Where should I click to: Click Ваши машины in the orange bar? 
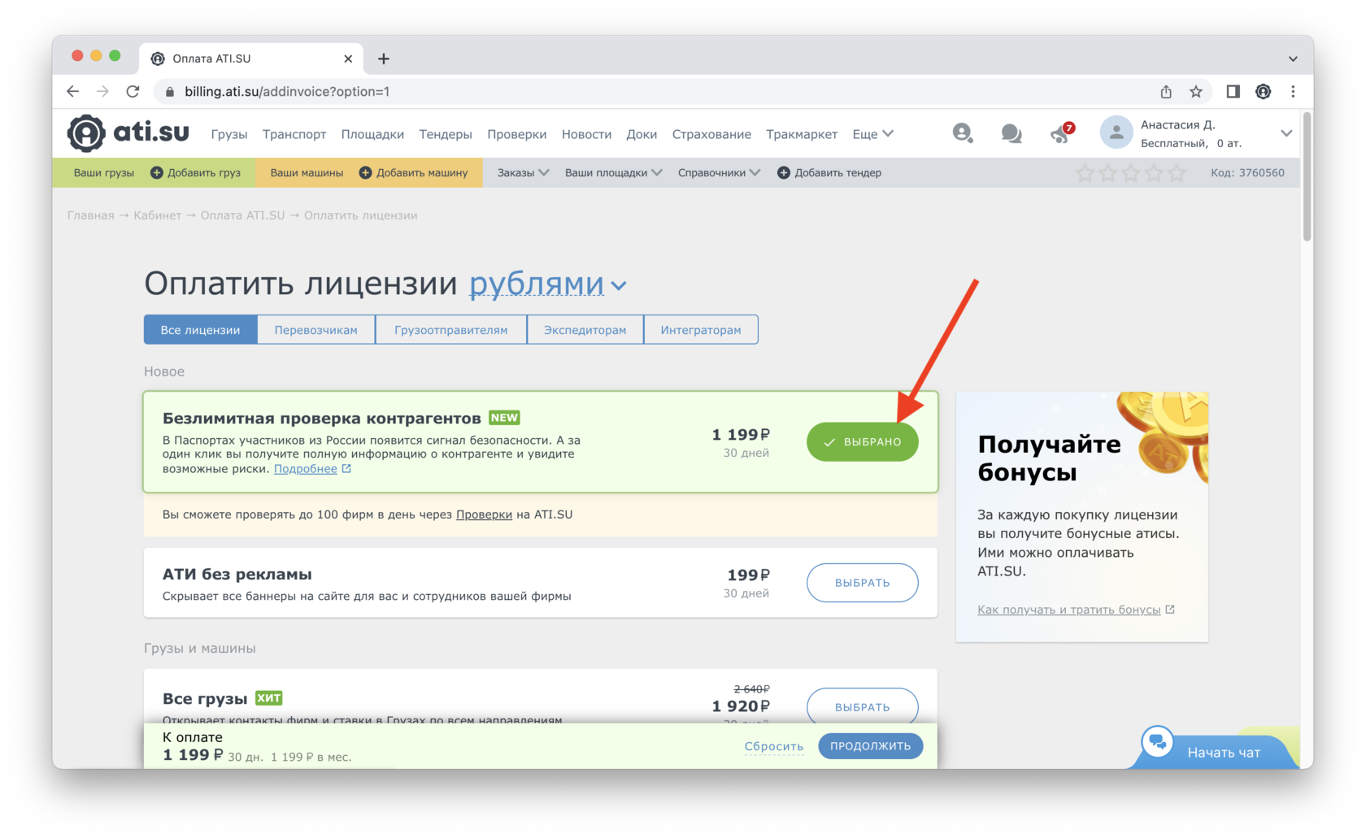click(x=307, y=172)
